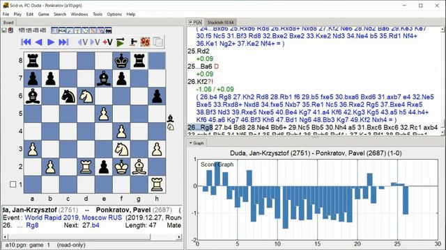This screenshot has width=446, height=250.
Task: Jump to move 25.Rd2 in PGN
Action: (199, 51)
